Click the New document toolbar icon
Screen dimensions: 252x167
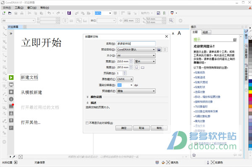coord(4,13)
